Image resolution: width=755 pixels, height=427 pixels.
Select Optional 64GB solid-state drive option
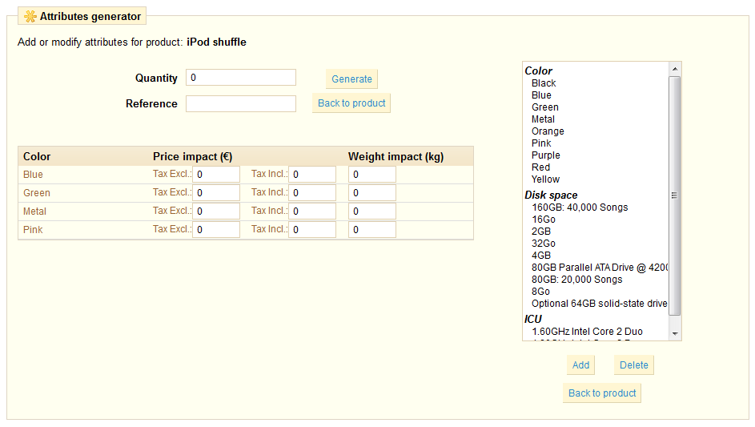point(600,304)
